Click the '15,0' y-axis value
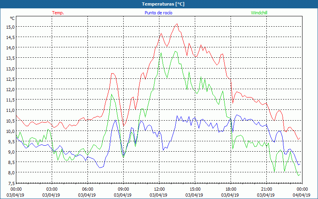 pos(10,27)
